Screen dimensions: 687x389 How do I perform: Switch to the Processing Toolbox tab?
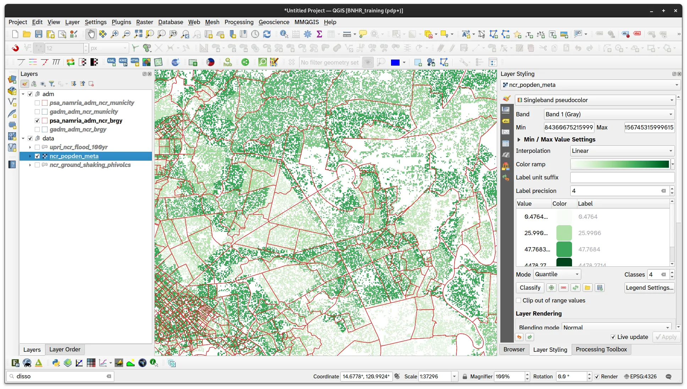601,349
